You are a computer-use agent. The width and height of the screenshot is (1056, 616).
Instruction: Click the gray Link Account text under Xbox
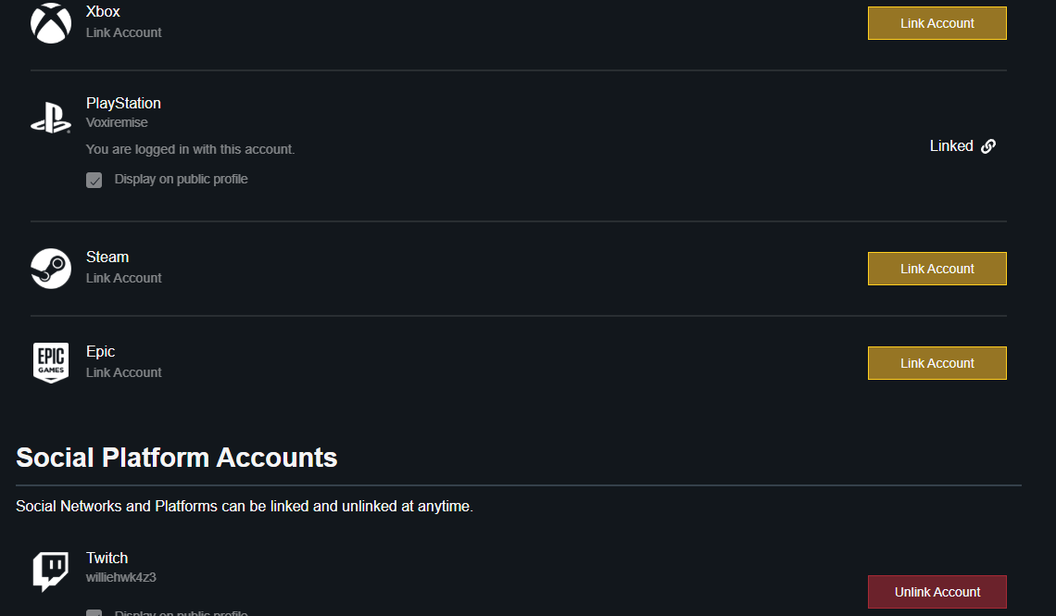pos(124,32)
